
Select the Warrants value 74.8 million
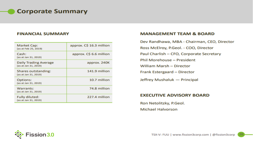pos(100,88)
